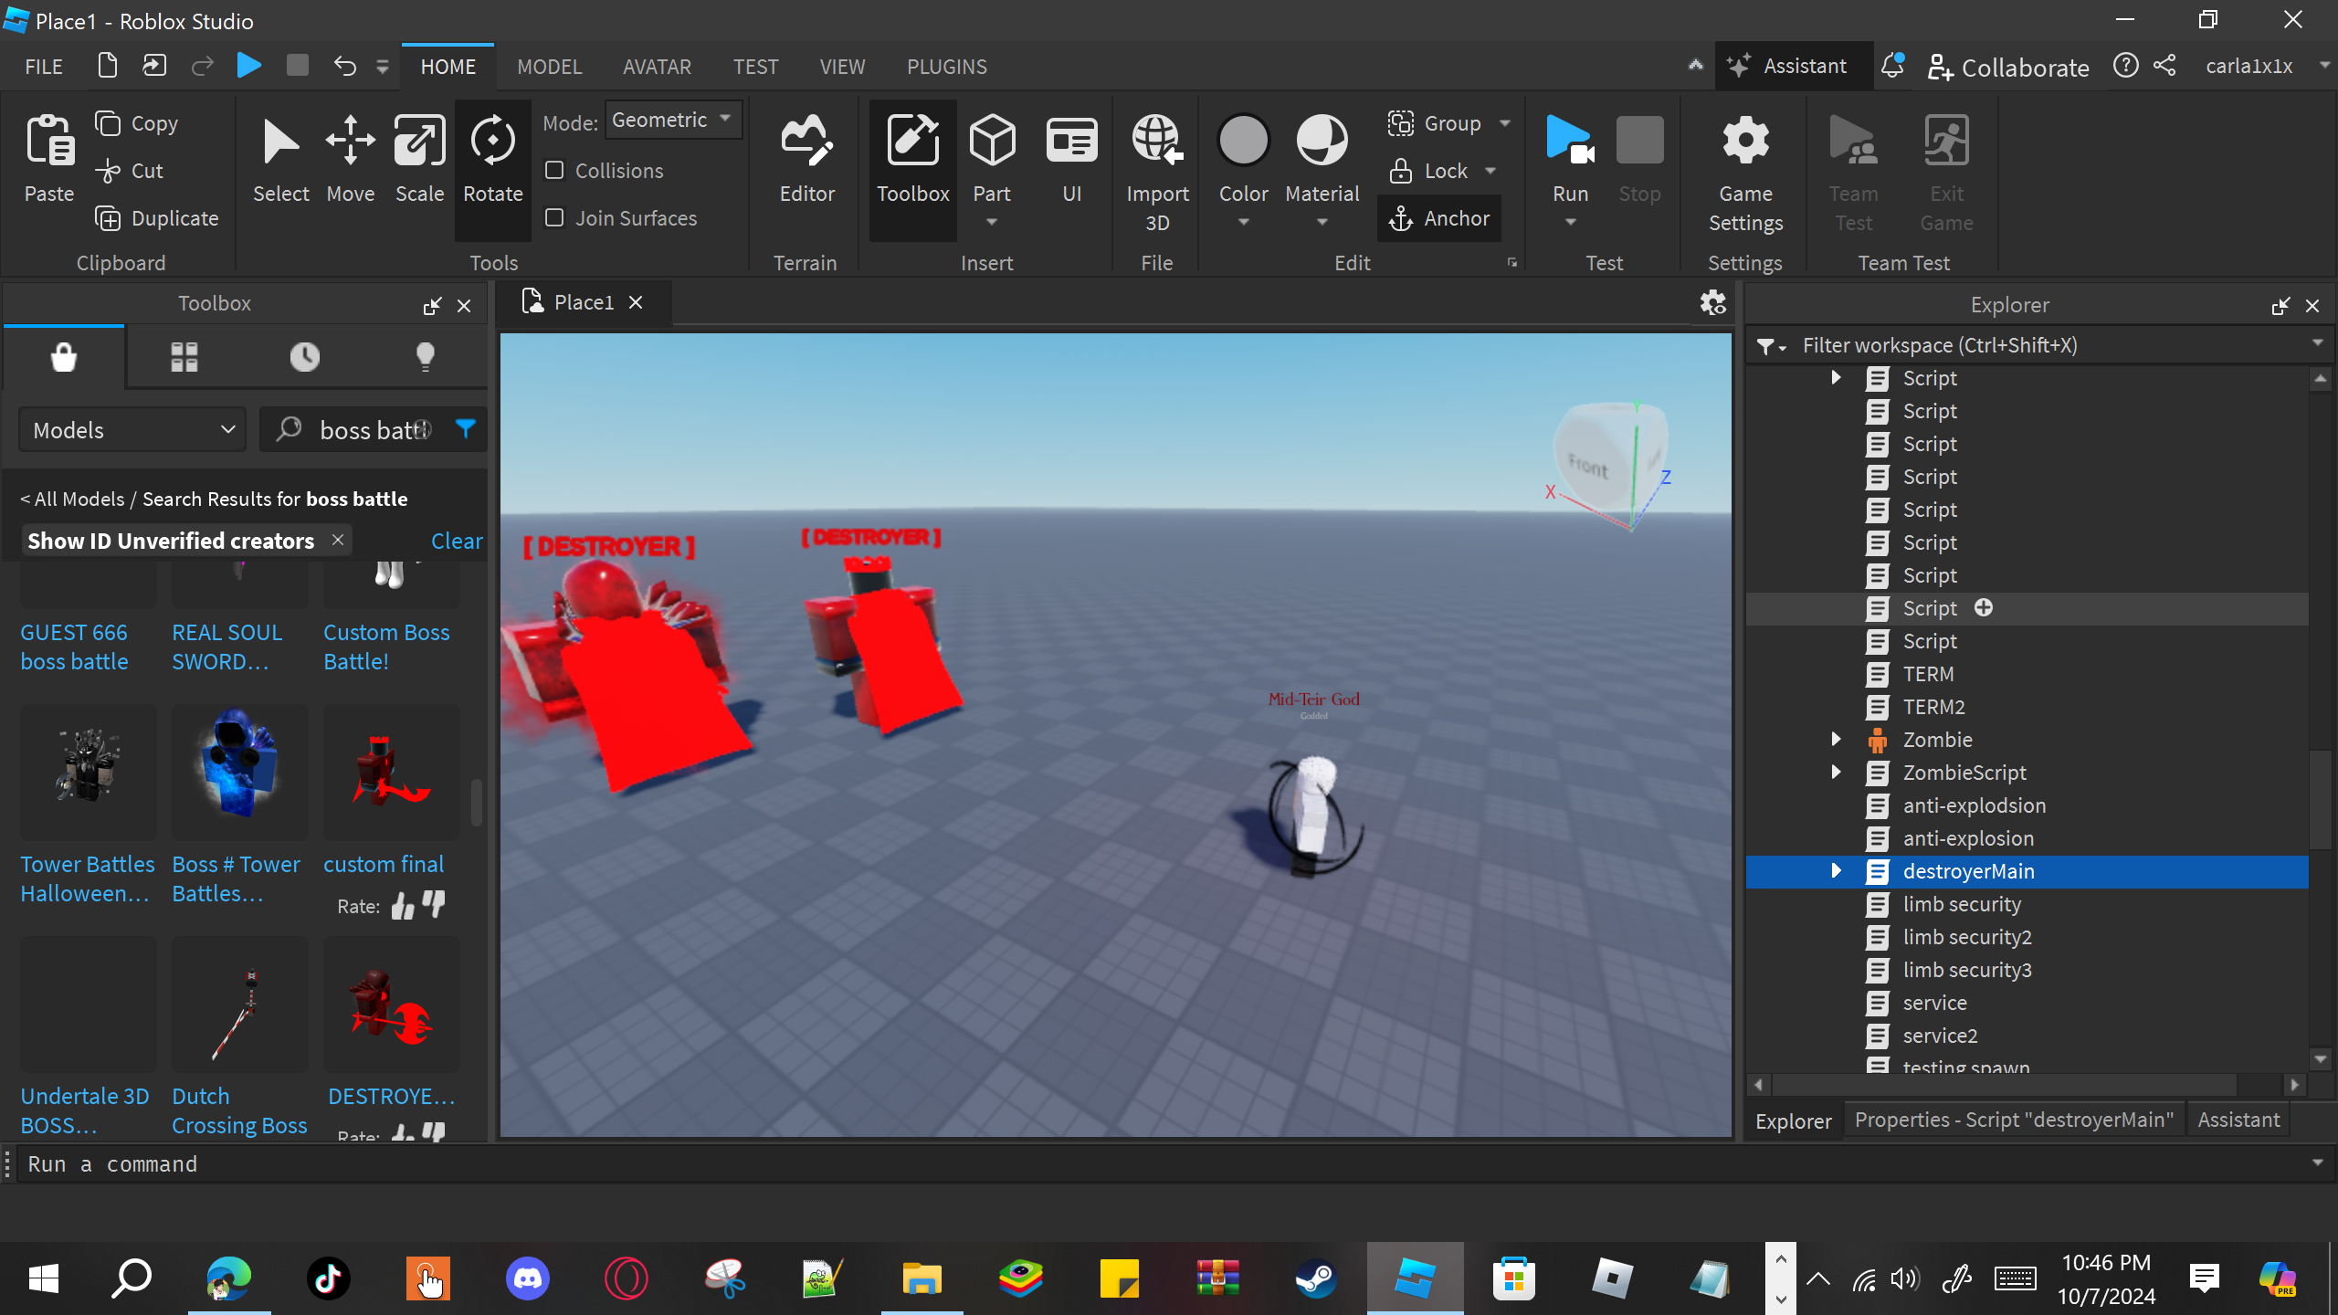Open the Toolbox Inventory tab icon
This screenshot has height=1315, width=2338.
click(184, 356)
